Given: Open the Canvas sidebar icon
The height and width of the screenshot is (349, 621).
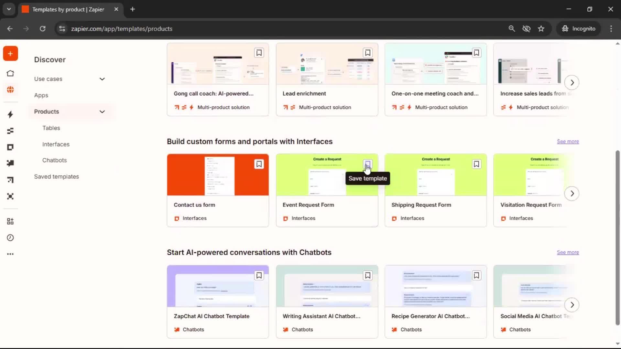Looking at the screenshot, I should point(10,180).
